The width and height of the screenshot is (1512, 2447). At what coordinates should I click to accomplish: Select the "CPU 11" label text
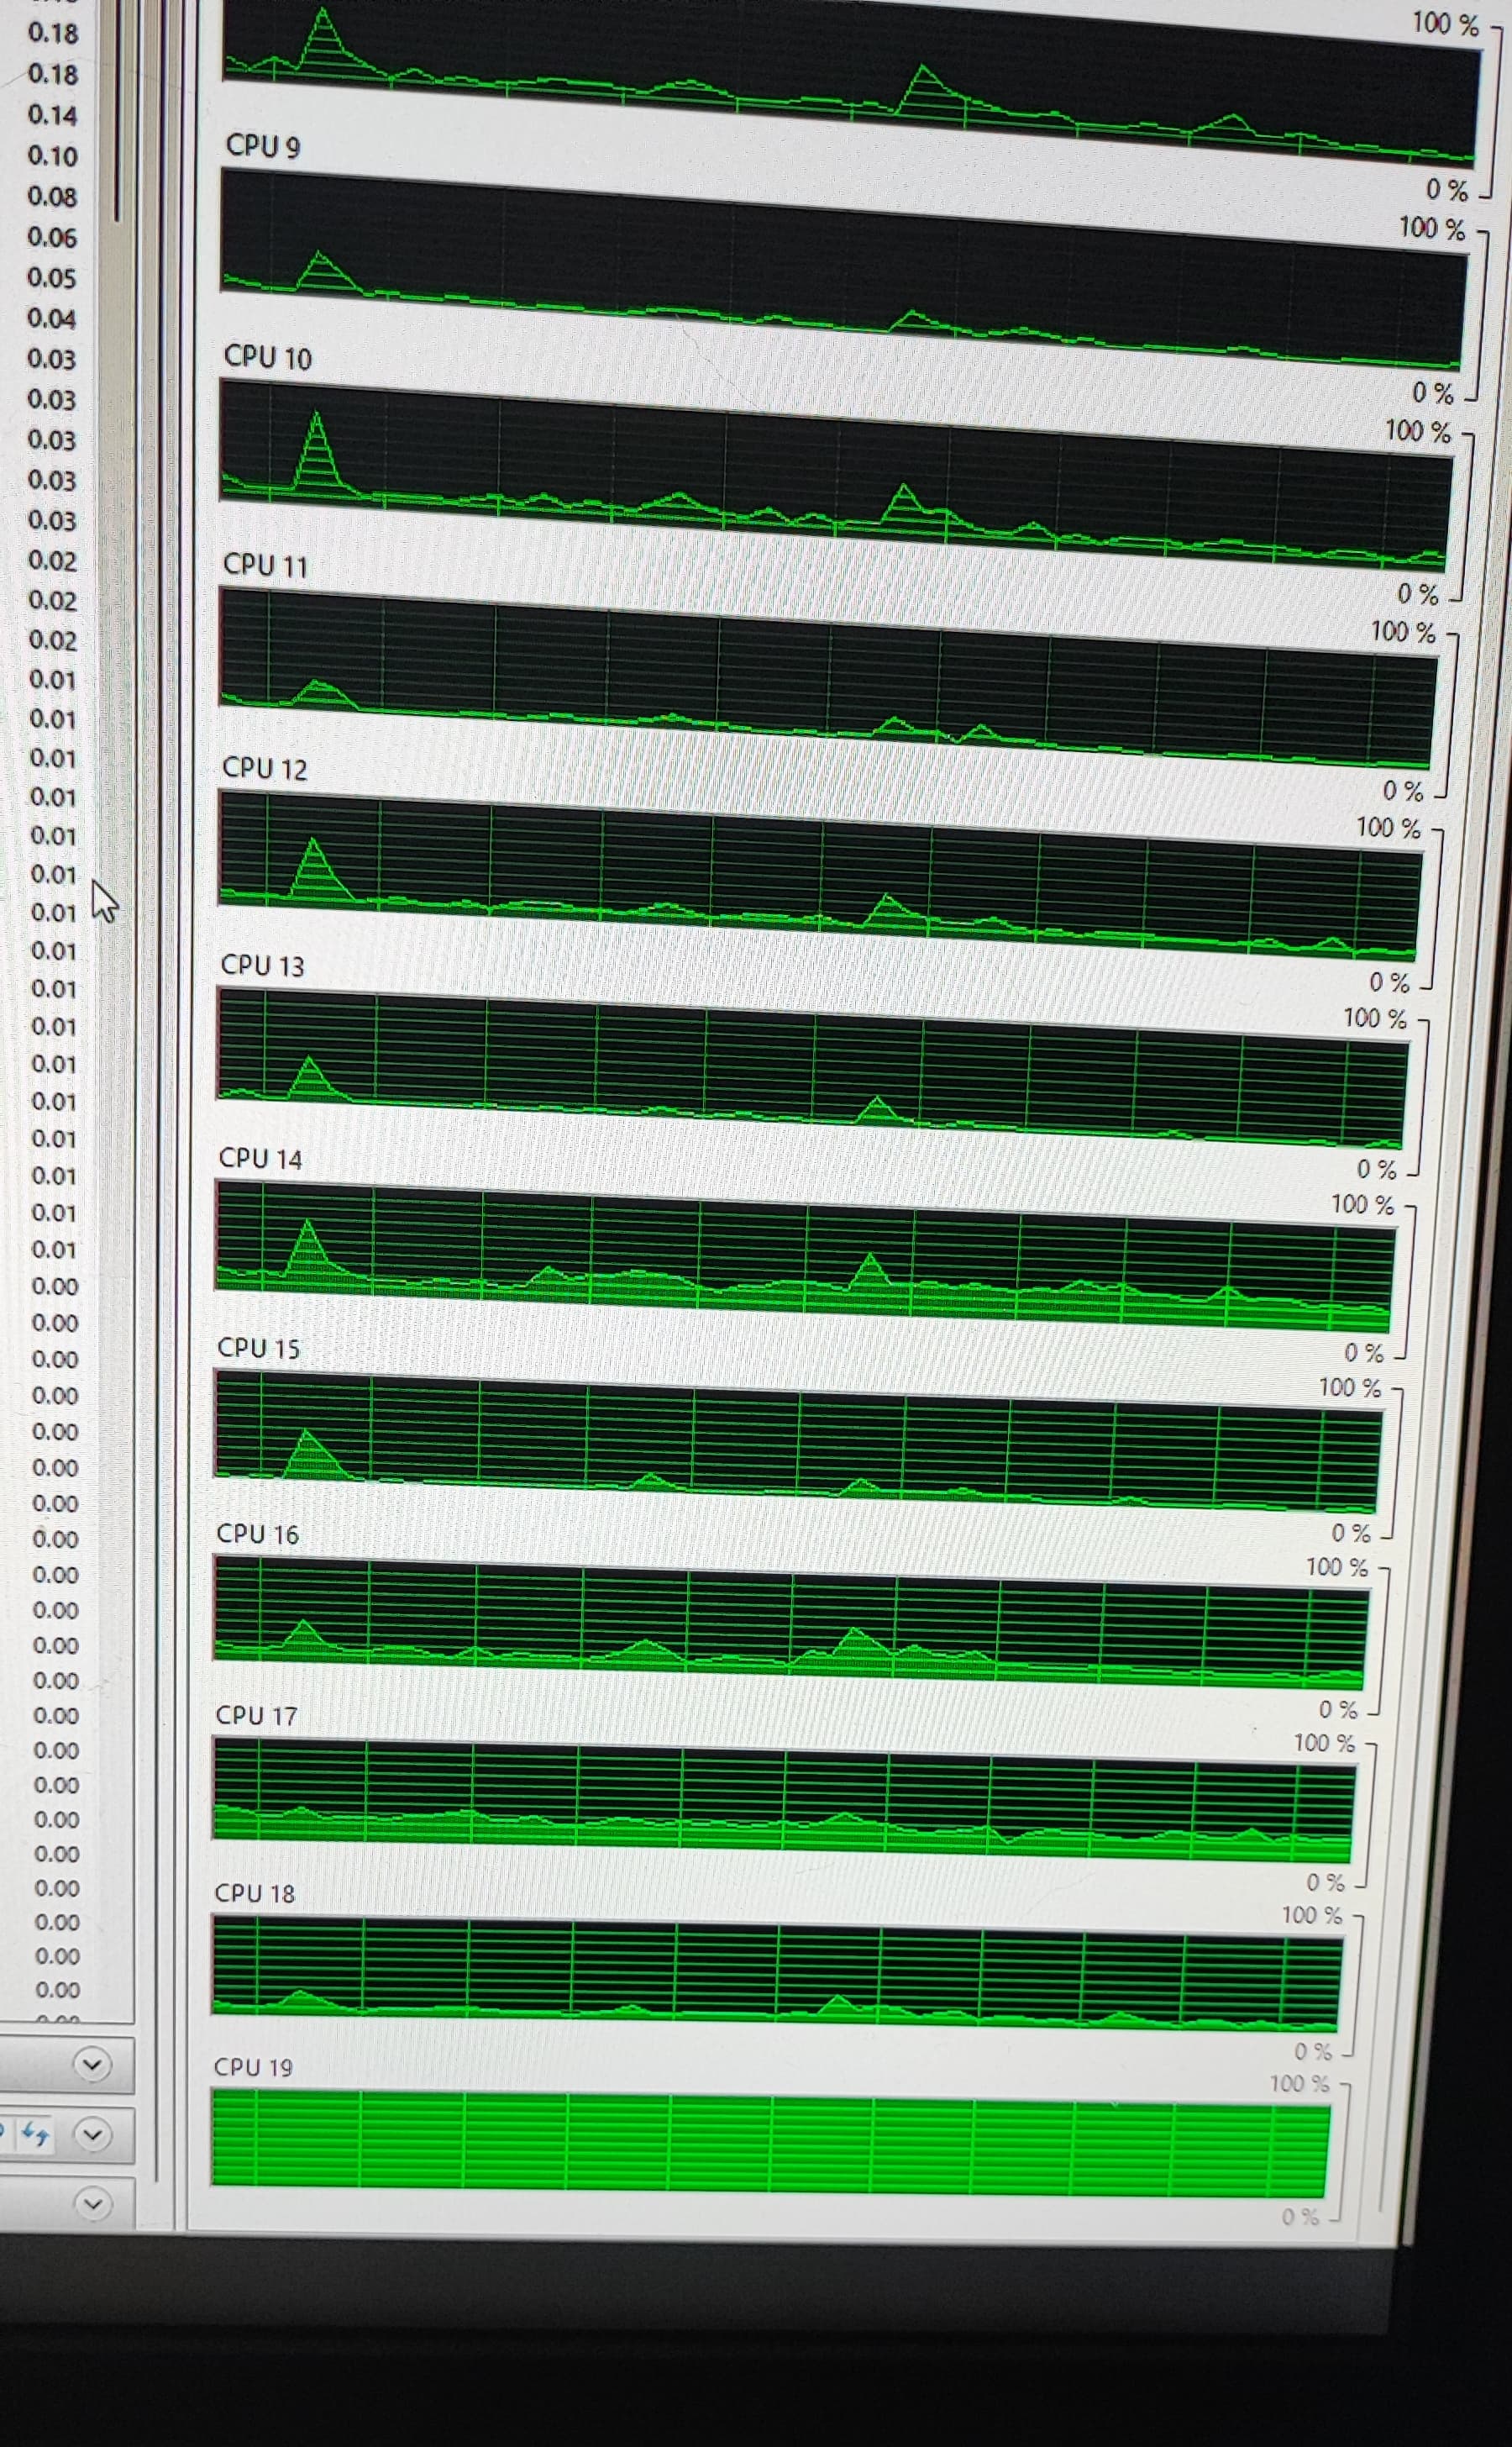(265, 566)
